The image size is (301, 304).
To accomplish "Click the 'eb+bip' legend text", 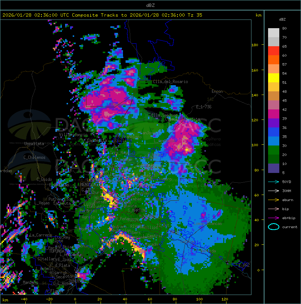I will pyautogui.click(x=289, y=218).
